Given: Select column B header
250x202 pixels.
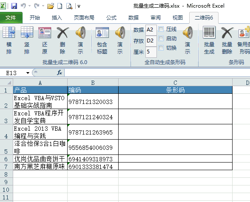Looking at the screenshot, I should 93,83.
